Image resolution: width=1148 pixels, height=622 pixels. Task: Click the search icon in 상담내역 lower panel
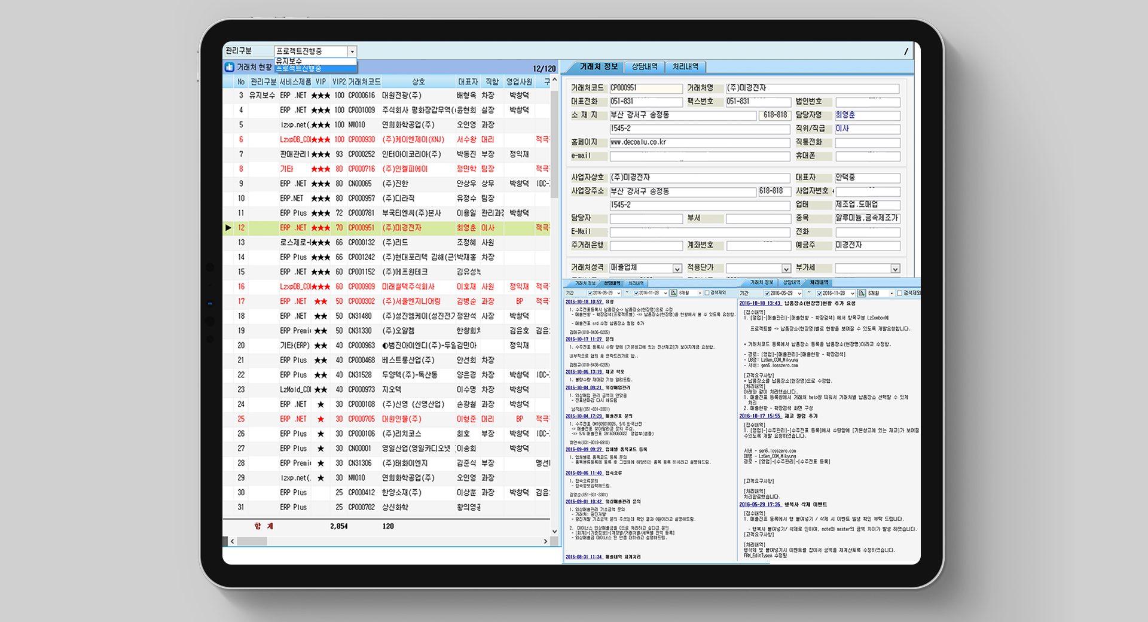click(673, 293)
